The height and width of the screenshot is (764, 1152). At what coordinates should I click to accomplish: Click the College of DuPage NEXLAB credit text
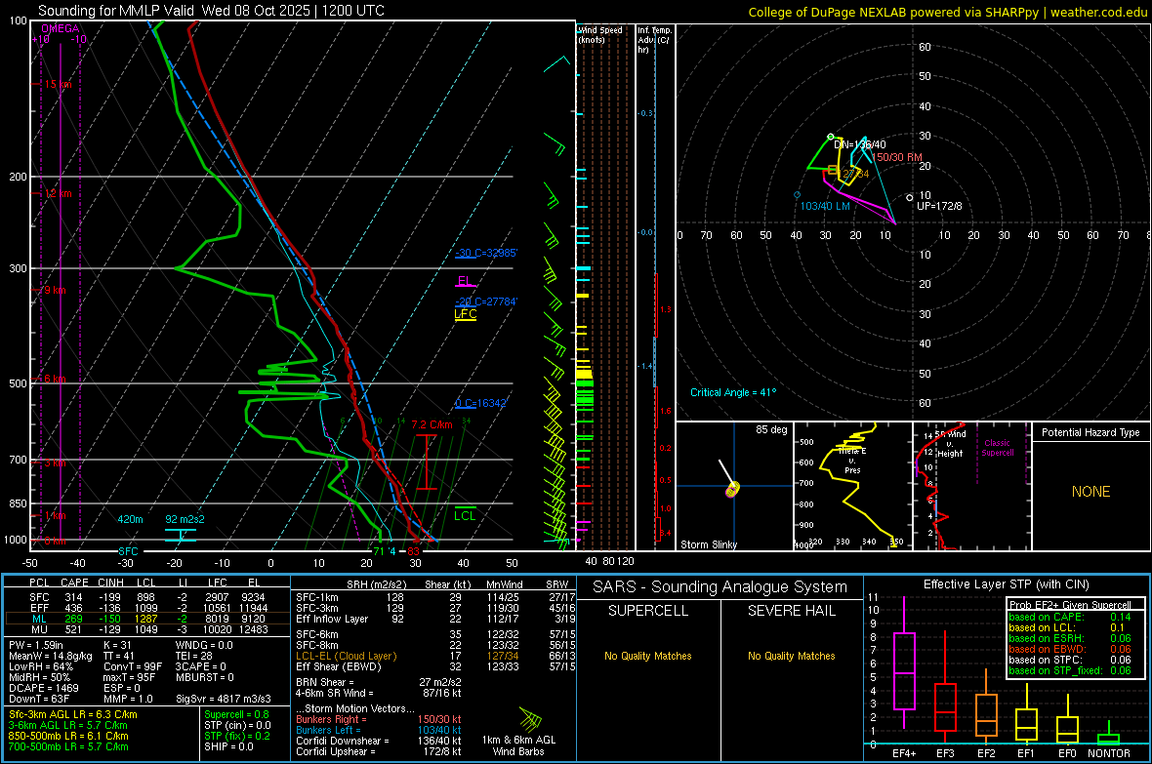[947, 12]
